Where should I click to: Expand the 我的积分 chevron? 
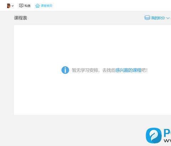168,18
